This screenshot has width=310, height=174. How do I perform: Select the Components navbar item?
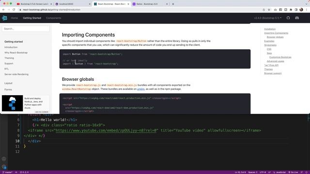[54, 18]
